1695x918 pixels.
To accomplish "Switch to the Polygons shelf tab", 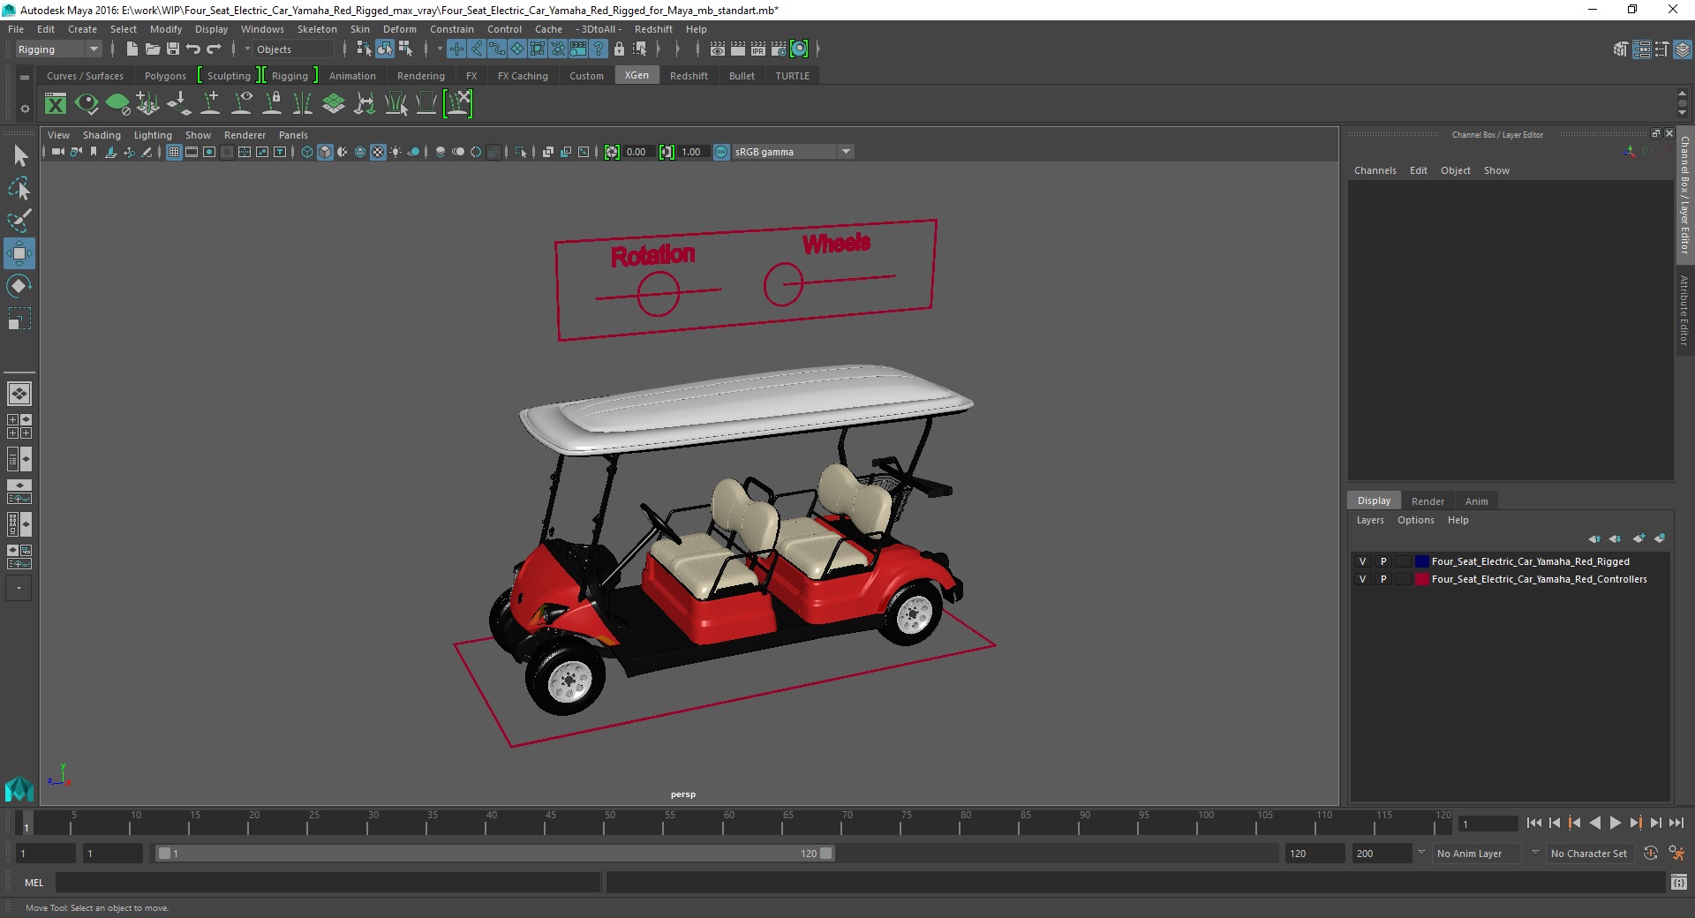I will [165, 76].
